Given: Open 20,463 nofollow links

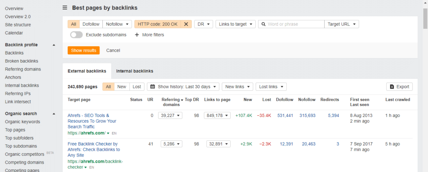Looking at the screenshot, I should pyautogui.click(x=309, y=144).
